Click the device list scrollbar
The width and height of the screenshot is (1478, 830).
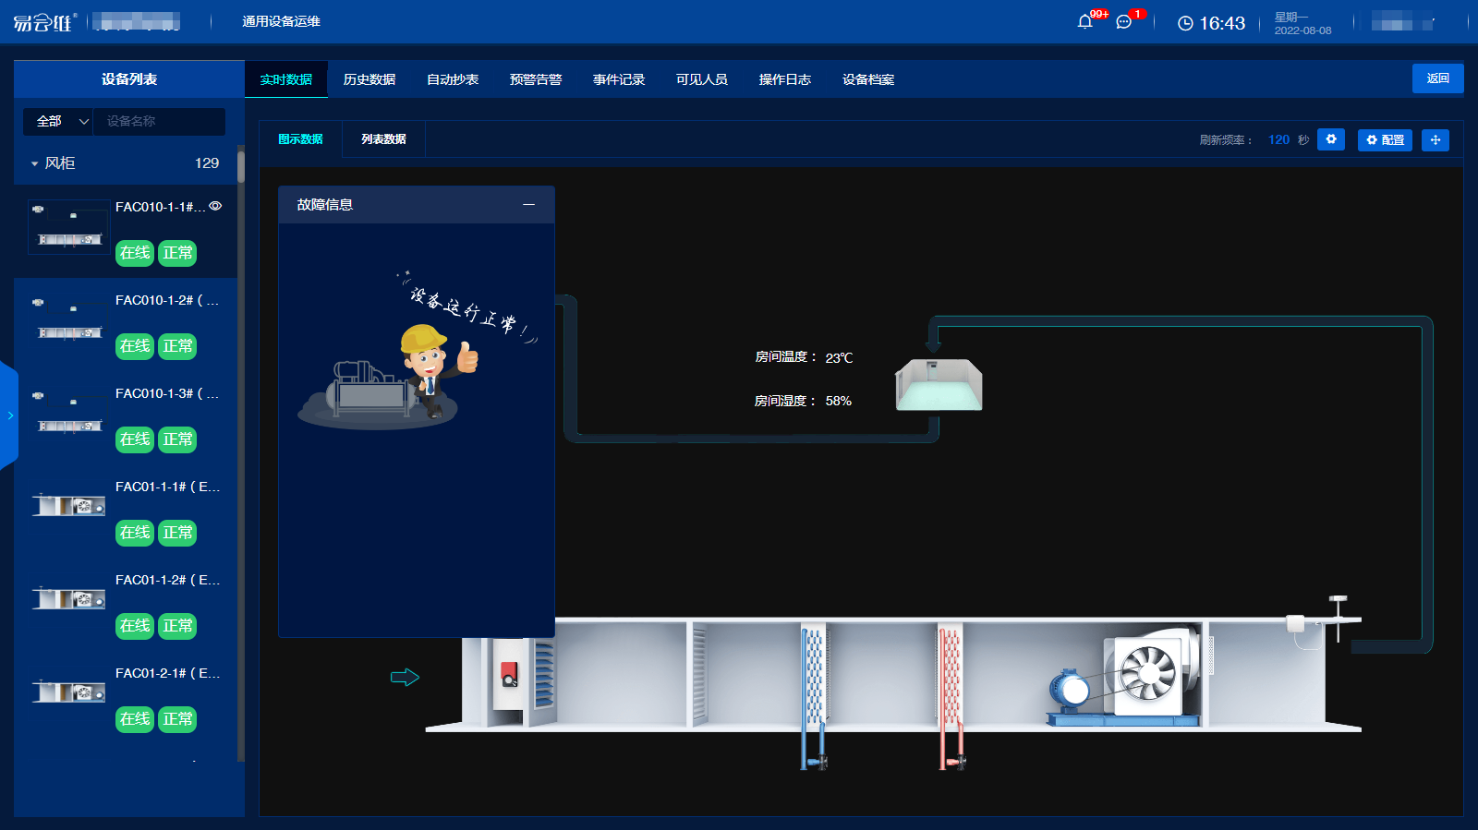pyautogui.click(x=241, y=166)
